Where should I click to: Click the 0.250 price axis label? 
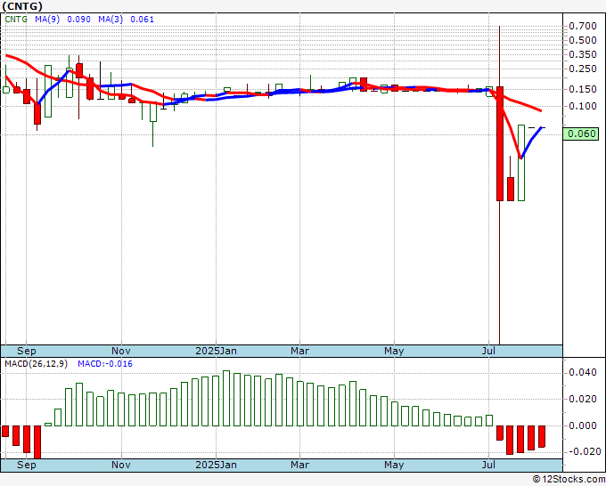583,69
